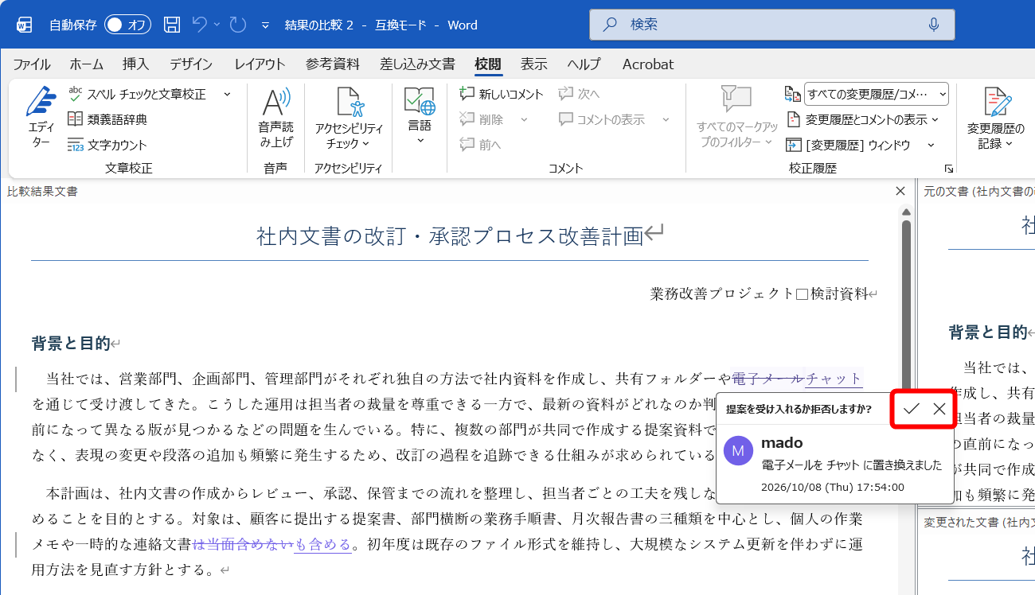Switch to the View (表示) tab
1035x595 pixels.
(534, 64)
